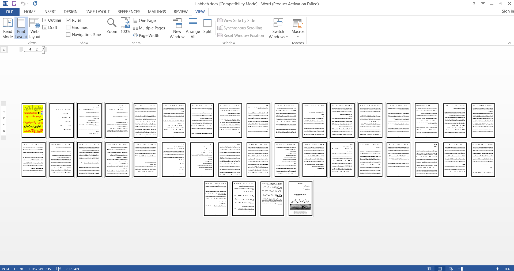Select Web Layout from status bar

[451, 269]
